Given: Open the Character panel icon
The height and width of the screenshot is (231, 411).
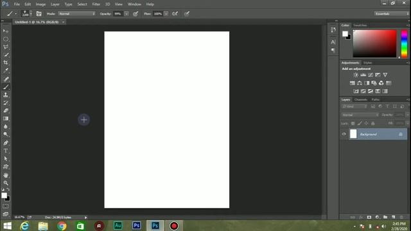Looking at the screenshot, I should tap(333, 42).
